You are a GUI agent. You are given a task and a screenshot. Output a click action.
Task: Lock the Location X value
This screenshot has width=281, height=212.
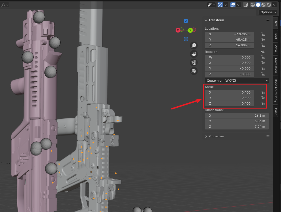click(x=263, y=34)
